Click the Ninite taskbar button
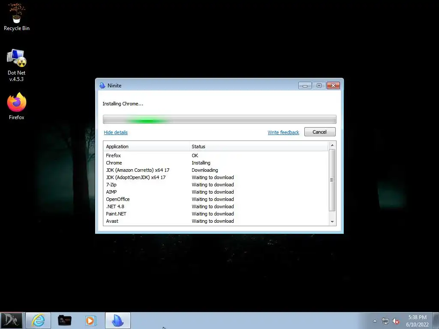 [x=117, y=320]
